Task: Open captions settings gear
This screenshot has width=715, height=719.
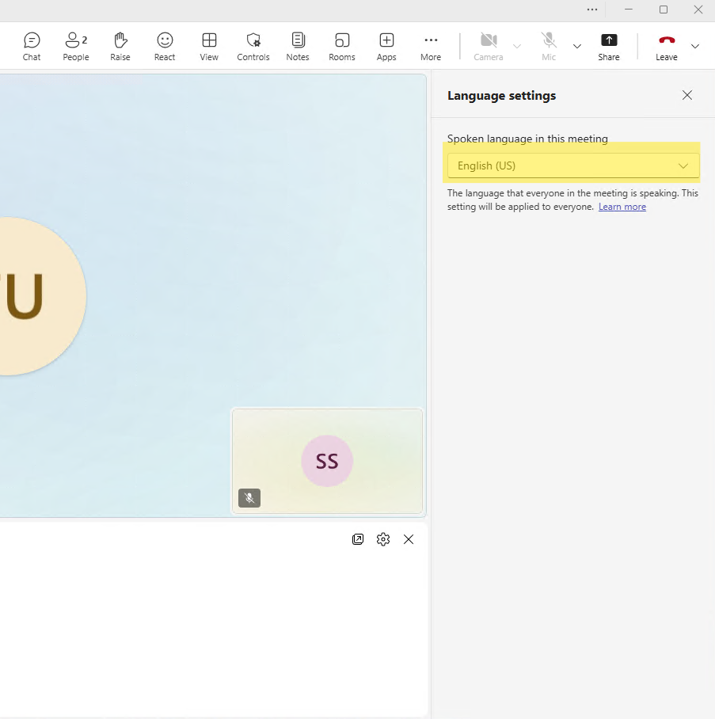Action: (x=383, y=539)
